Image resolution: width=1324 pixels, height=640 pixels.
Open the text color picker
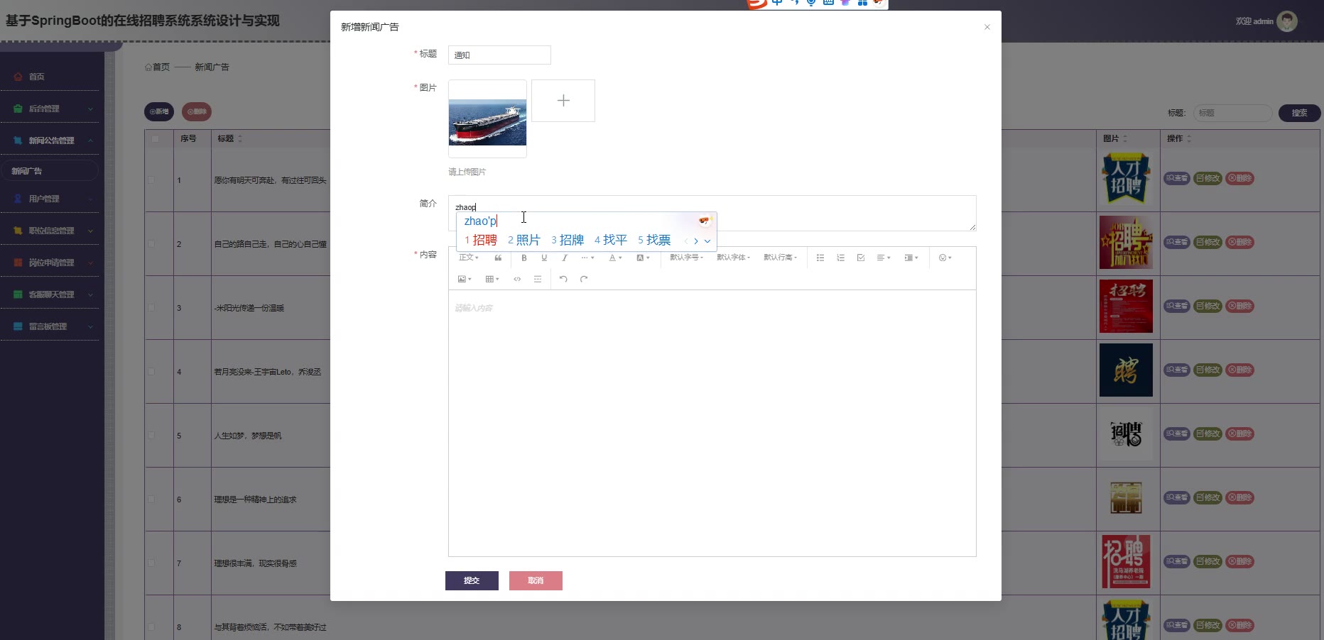click(x=615, y=258)
